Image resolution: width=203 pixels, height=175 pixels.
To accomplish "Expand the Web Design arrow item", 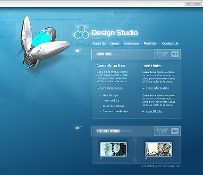I will click(109, 96).
